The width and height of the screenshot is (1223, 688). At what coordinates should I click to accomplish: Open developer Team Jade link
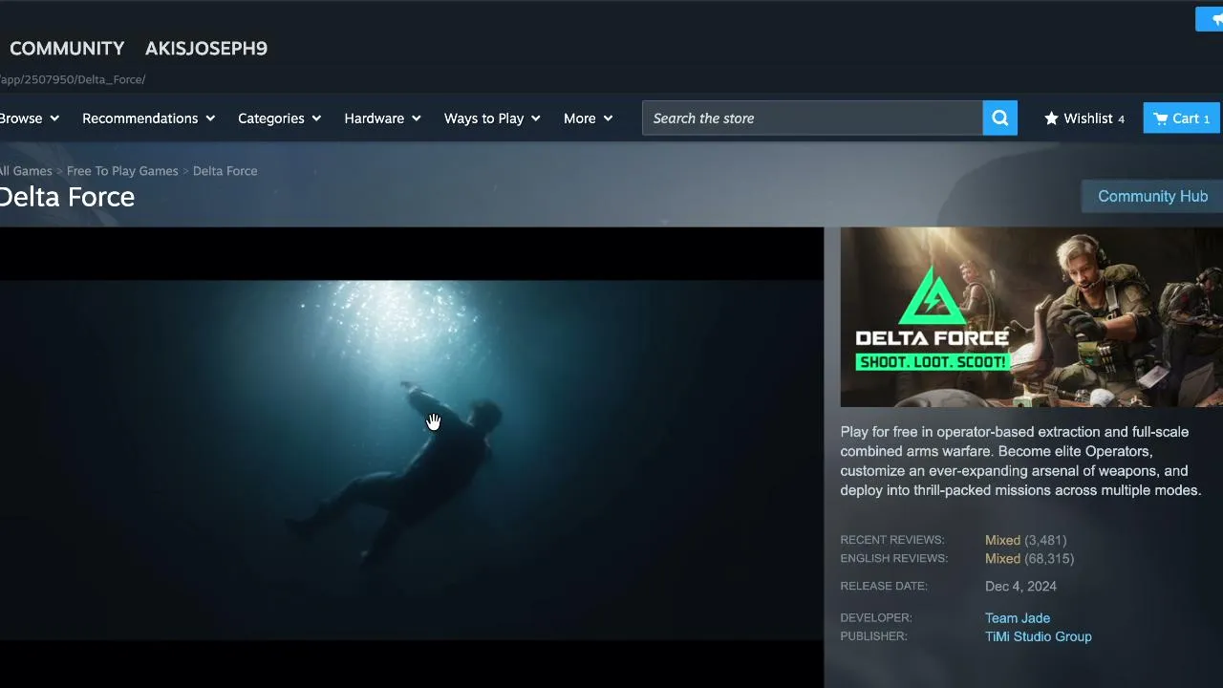tap(1018, 618)
